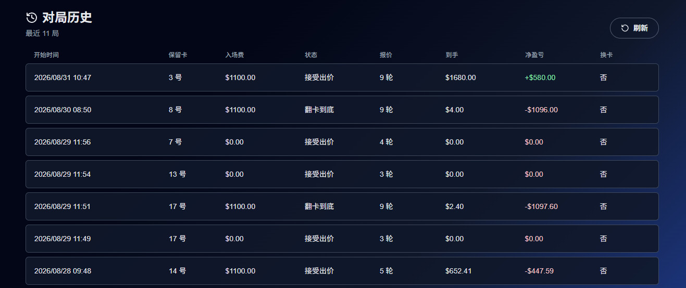The image size is (686, 288).
Task: Click the 状态 column header
Action: point(311,55)
